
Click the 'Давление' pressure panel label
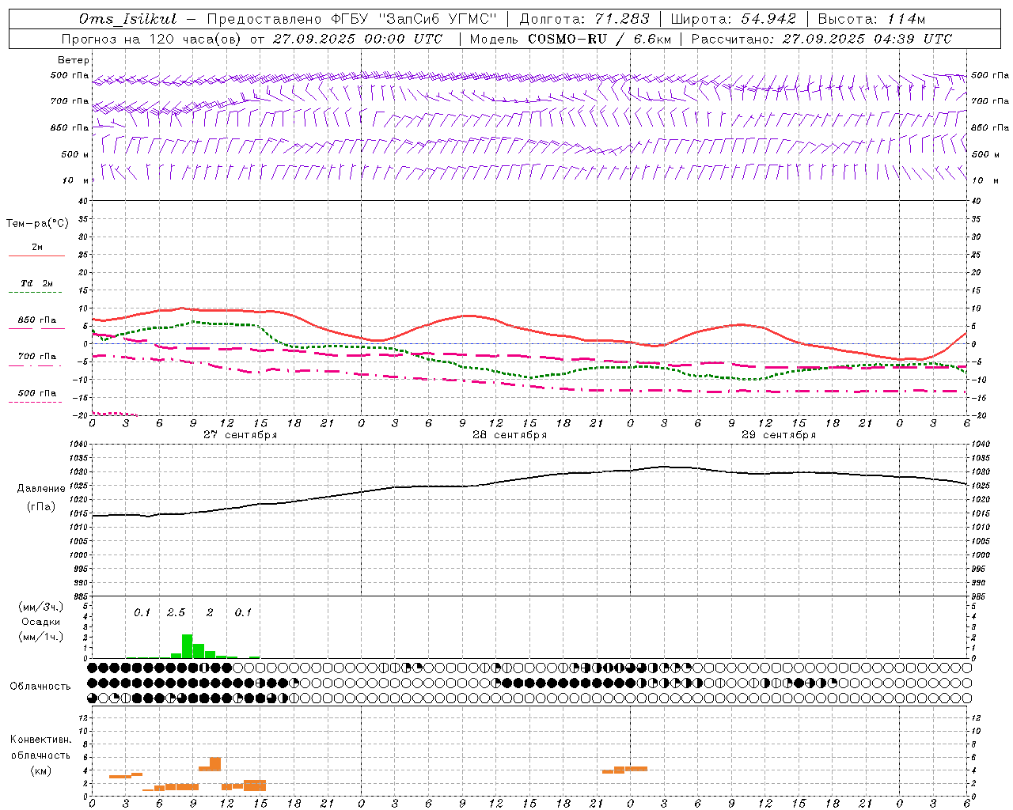click(41, 489)
